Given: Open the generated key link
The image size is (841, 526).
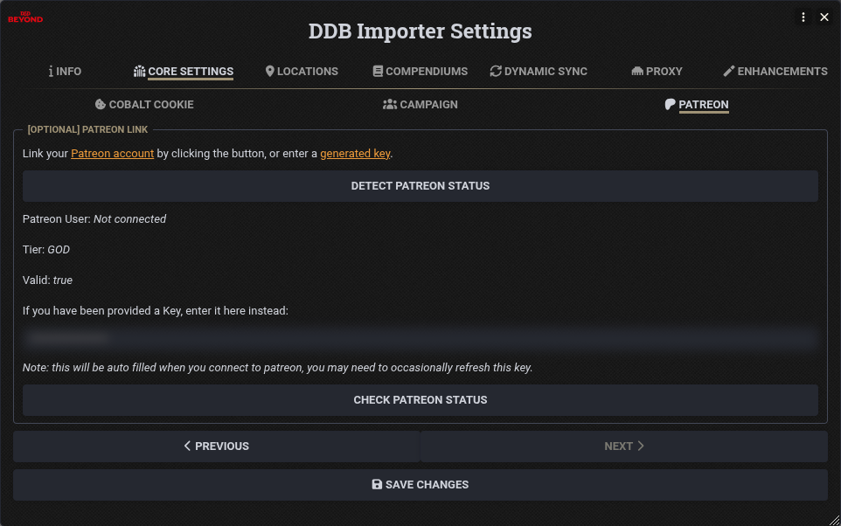Looking at the screenshot, I should click(x=355, y=154).
